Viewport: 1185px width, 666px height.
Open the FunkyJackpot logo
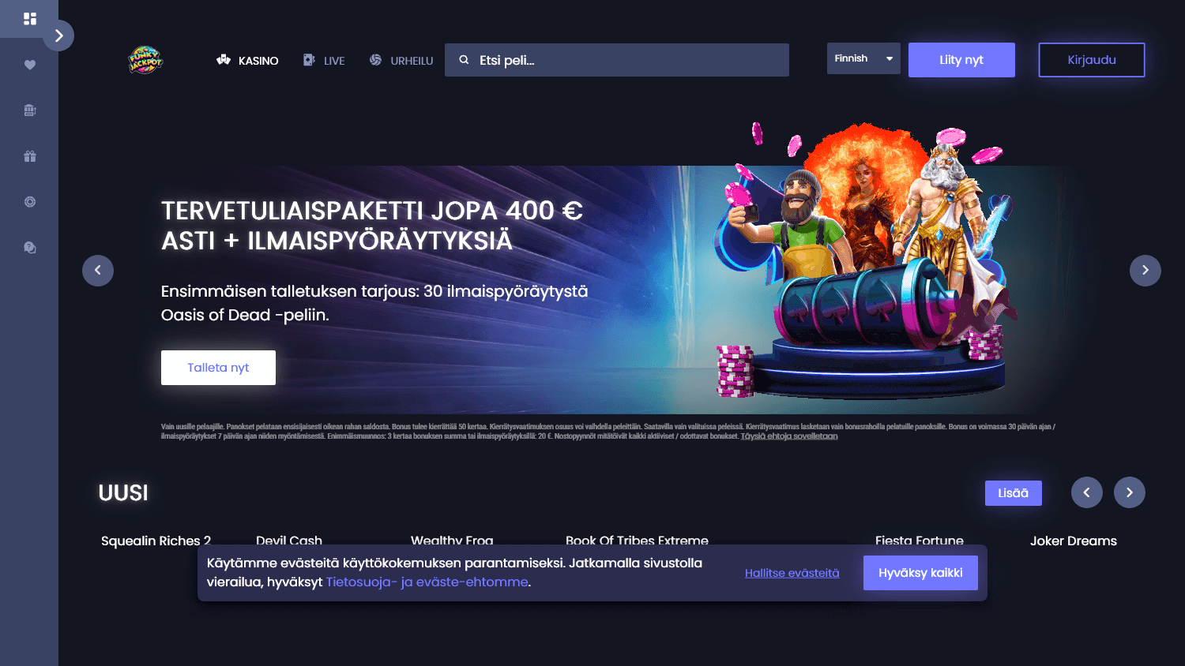(x=145, y=59)
